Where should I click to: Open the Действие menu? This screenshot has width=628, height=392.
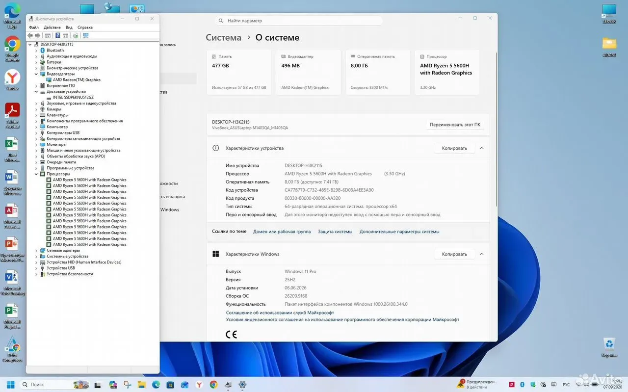point(52,27)
